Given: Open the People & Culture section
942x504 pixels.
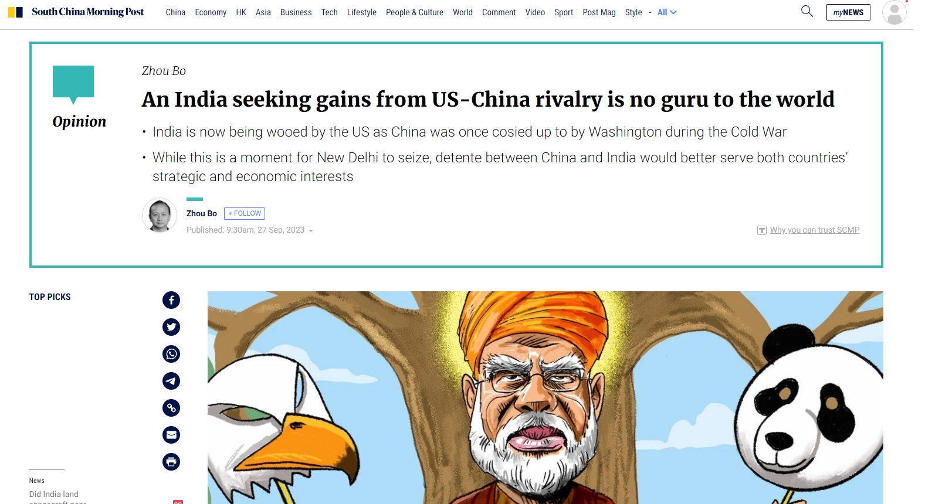Looking at the screenshot, I should click(415, 12).
